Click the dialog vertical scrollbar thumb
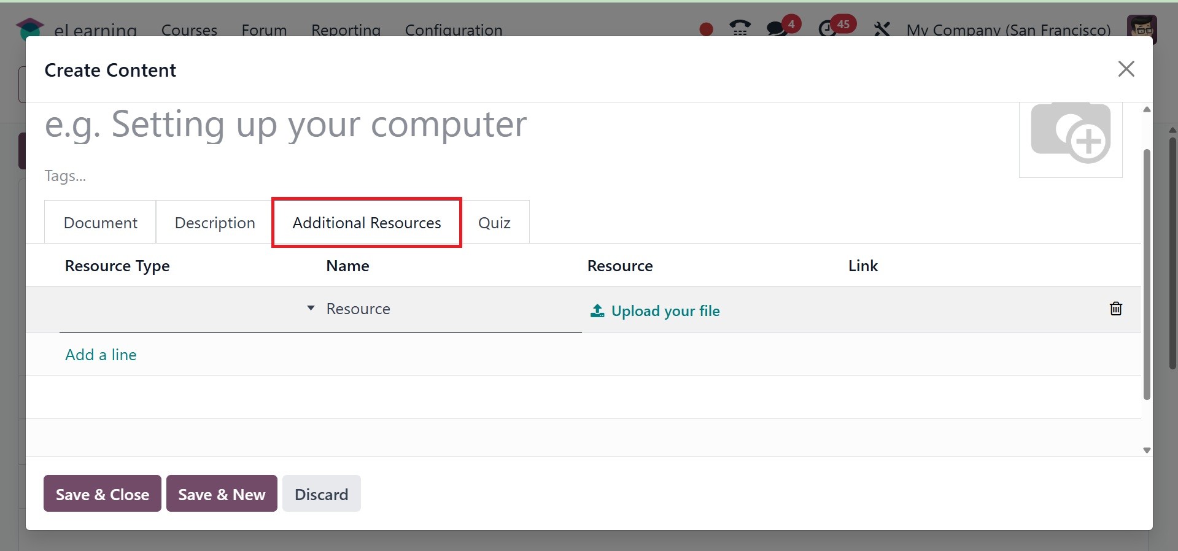The width and height of the screenshot is (1178, 551). (x=1147, y=274)
